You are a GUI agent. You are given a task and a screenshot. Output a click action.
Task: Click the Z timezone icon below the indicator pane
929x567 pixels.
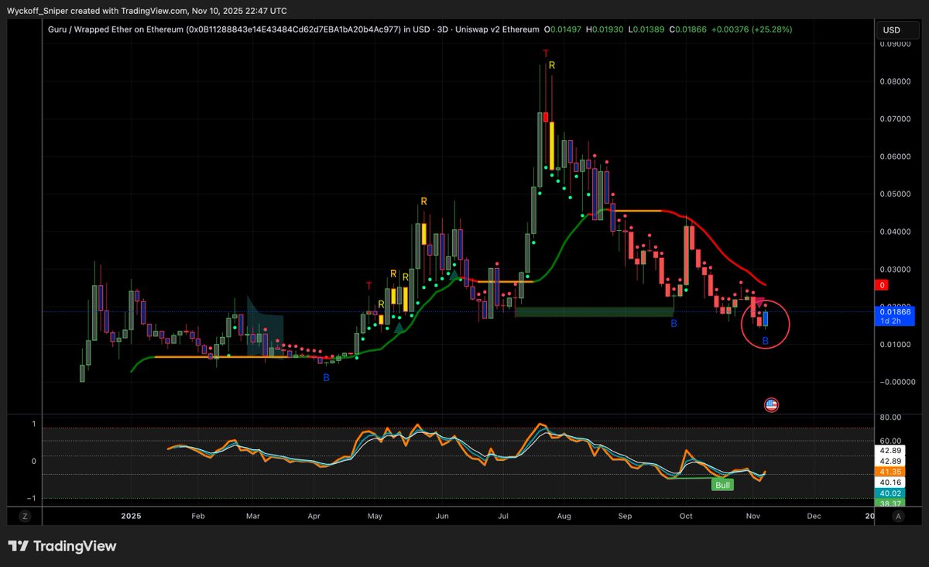point(26,515)
